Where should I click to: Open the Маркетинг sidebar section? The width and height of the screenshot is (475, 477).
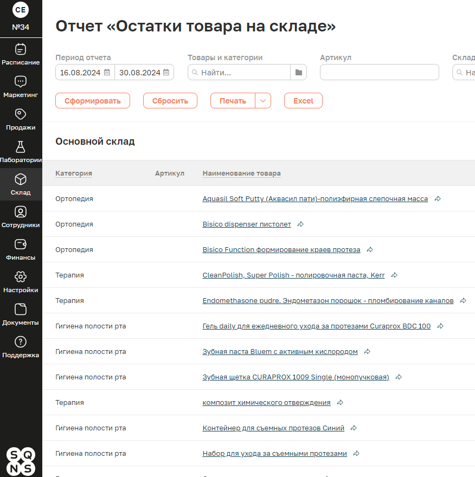(x=21, y=87)
